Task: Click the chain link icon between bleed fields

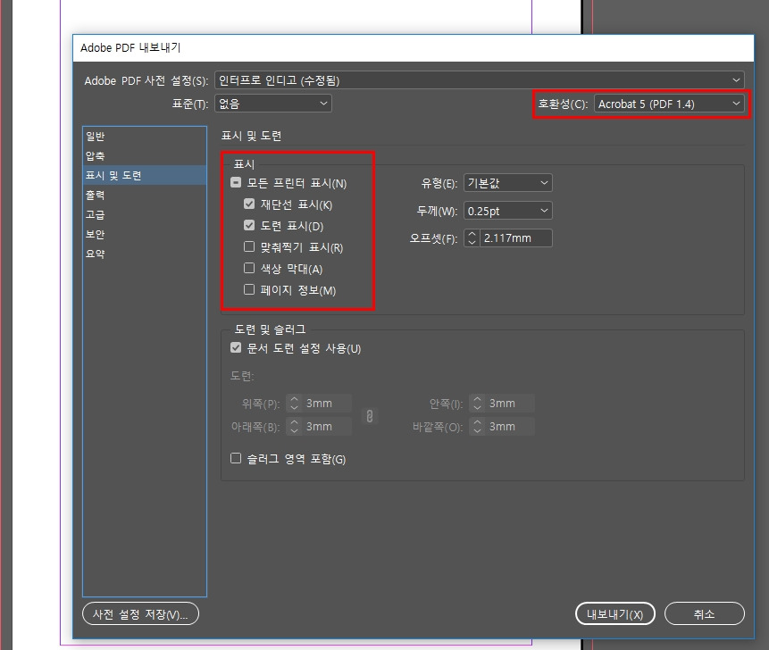Action: click(x=370, y=414)
